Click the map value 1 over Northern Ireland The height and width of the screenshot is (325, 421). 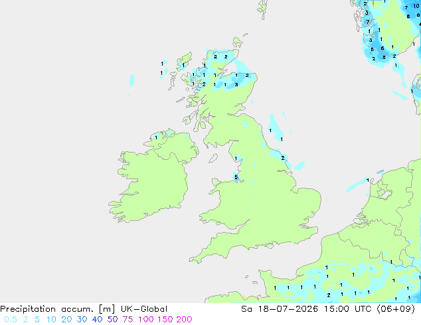(156, 137)
